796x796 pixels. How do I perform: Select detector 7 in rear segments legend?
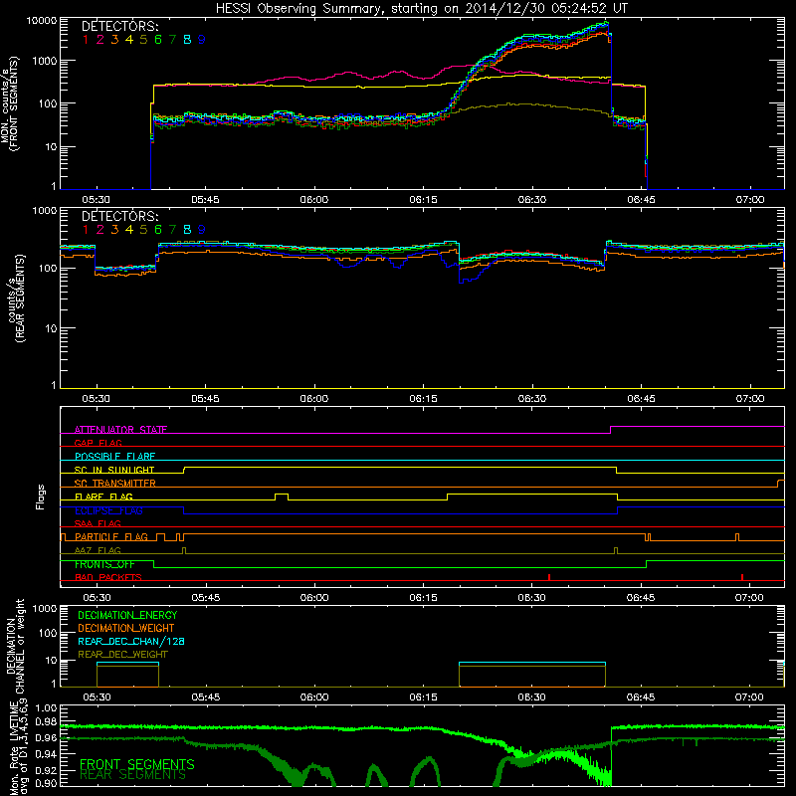coord(172,230)
